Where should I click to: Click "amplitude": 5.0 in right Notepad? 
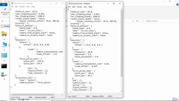pos(83,54)
